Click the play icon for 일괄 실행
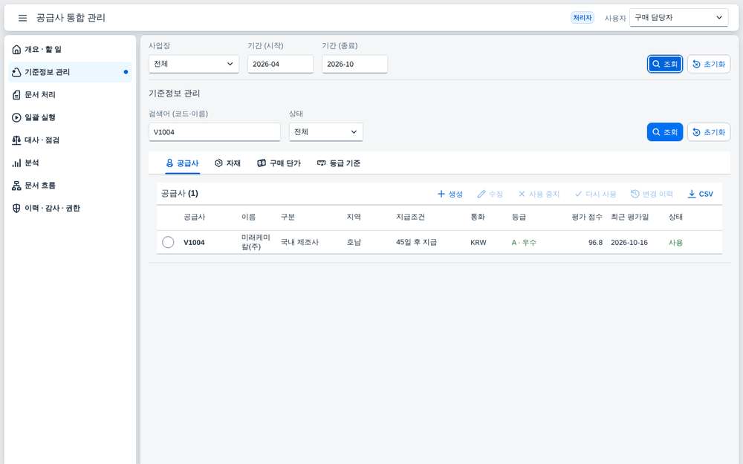The width and height of the screenshot is (743, 464). pyautogui.click(x=16, y=117)
